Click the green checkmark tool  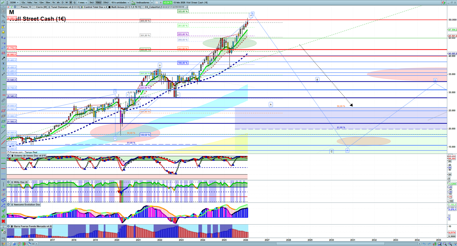pos(3,211)
